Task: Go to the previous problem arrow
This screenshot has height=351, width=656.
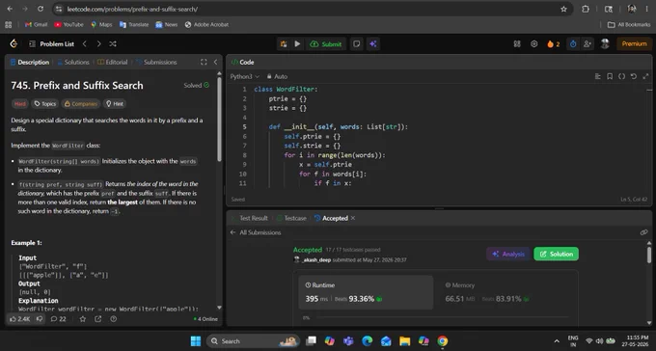Action: click(85, 44)
